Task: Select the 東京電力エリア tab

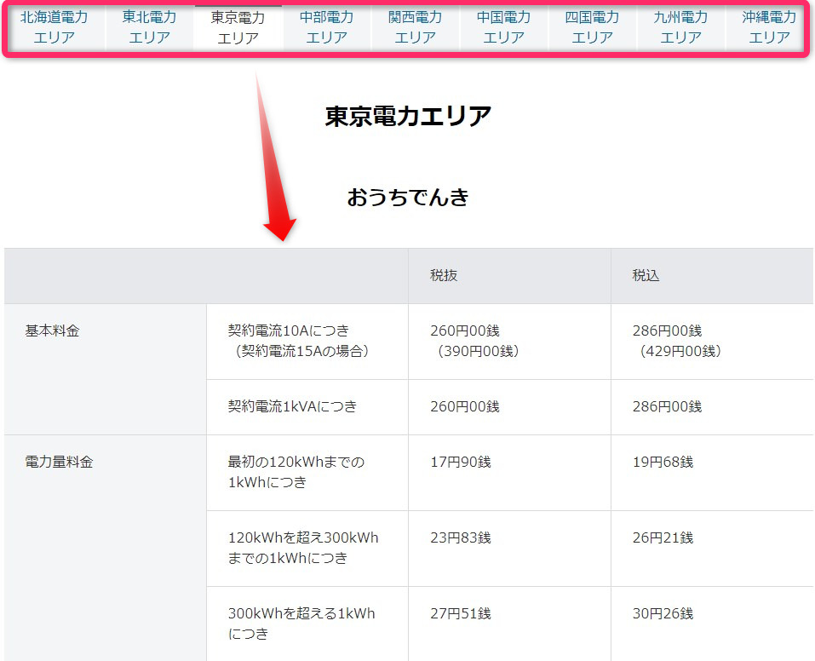Action: (238, 27)
